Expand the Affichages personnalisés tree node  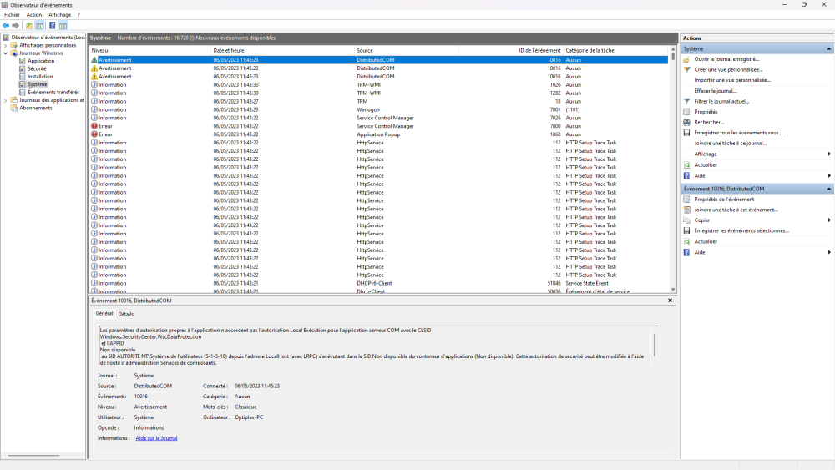5,46
